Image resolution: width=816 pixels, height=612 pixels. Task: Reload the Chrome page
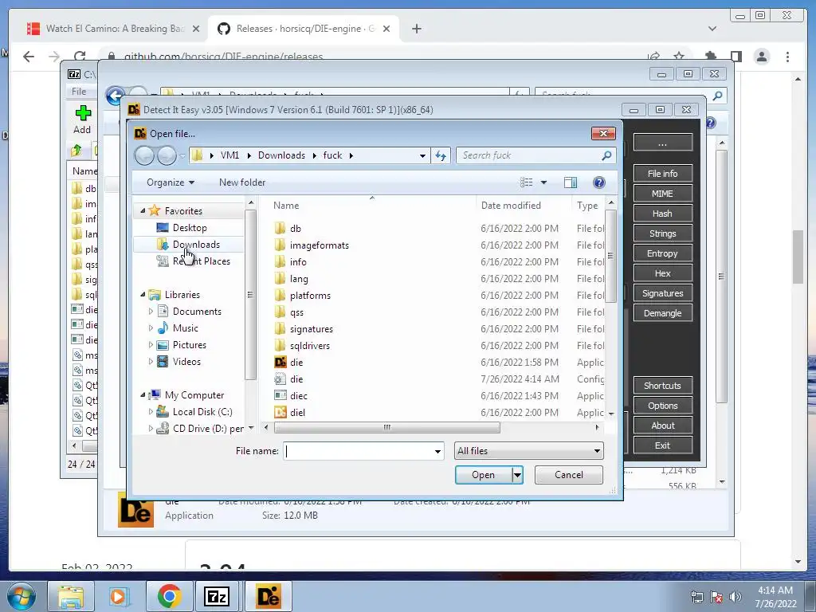click(x=80, y=57)
